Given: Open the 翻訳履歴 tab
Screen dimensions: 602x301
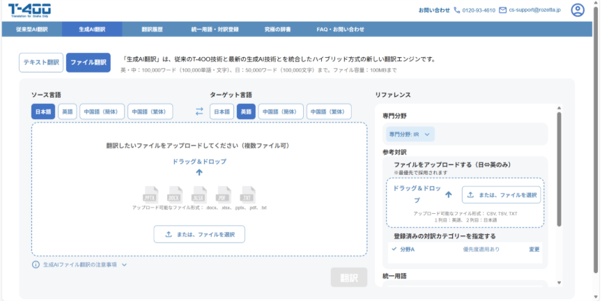Looking at the screenshot, I should coord(151,29).
